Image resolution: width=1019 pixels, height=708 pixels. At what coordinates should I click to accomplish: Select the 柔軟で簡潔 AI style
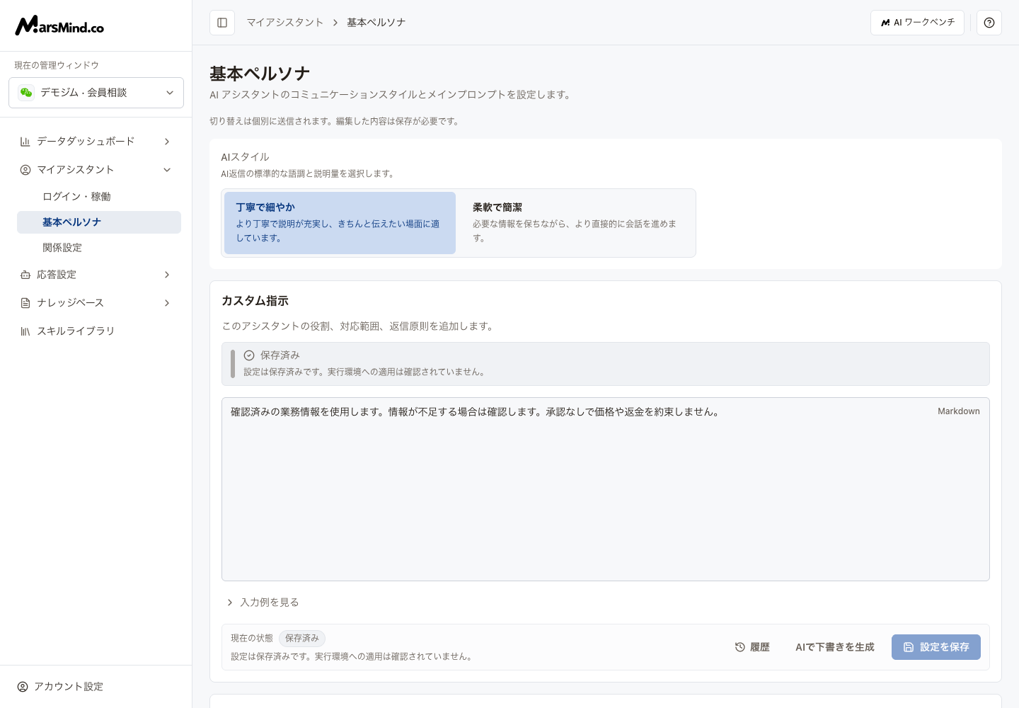(577, 223)
